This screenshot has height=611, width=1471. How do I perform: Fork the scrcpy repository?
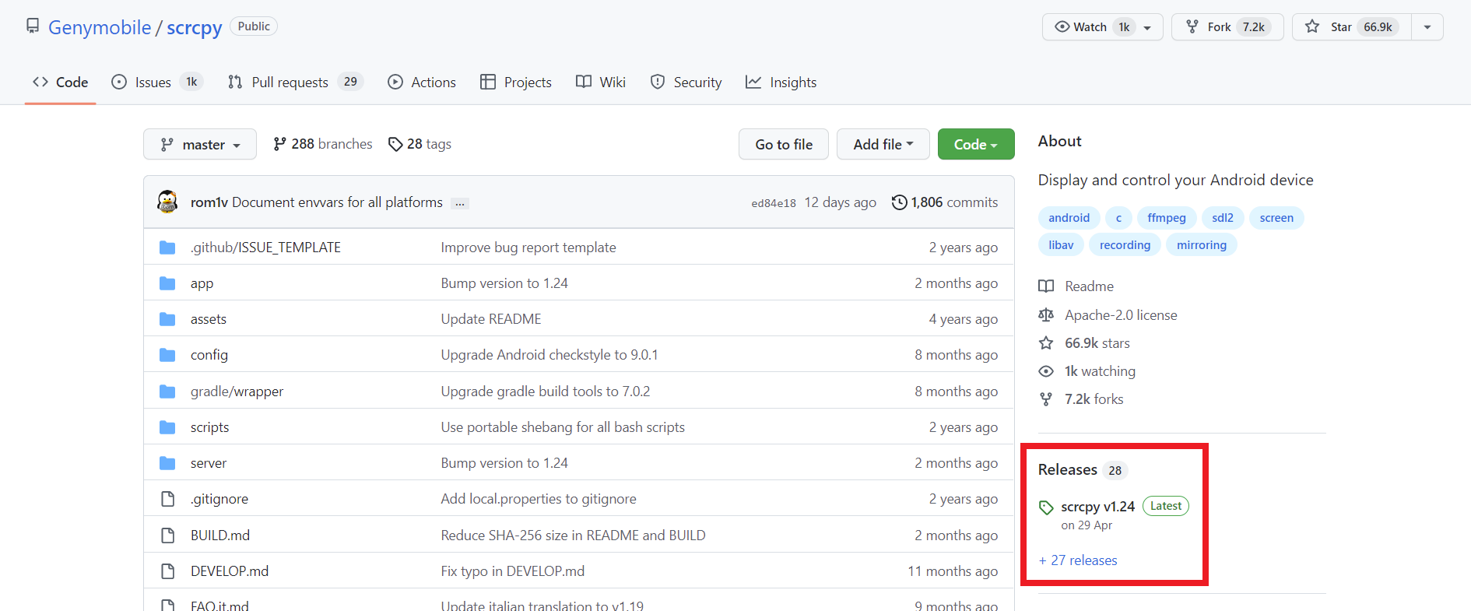(1227, 27)
